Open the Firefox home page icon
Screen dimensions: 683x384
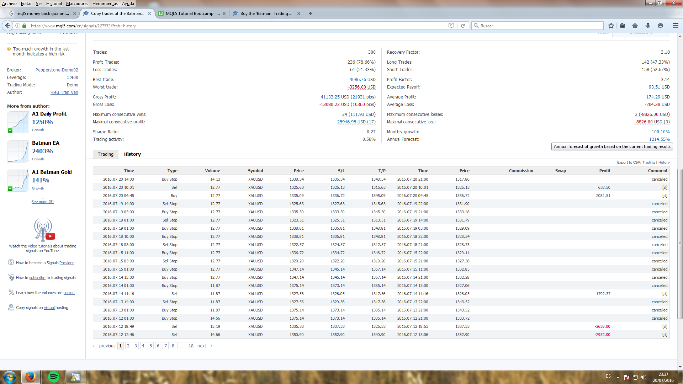click(635, 26)
